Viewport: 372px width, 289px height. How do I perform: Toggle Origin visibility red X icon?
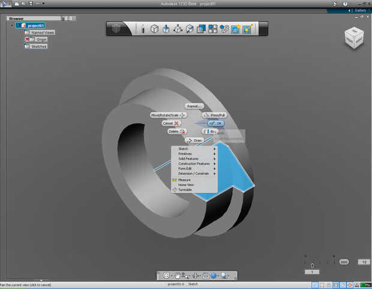tap(27, 40)
